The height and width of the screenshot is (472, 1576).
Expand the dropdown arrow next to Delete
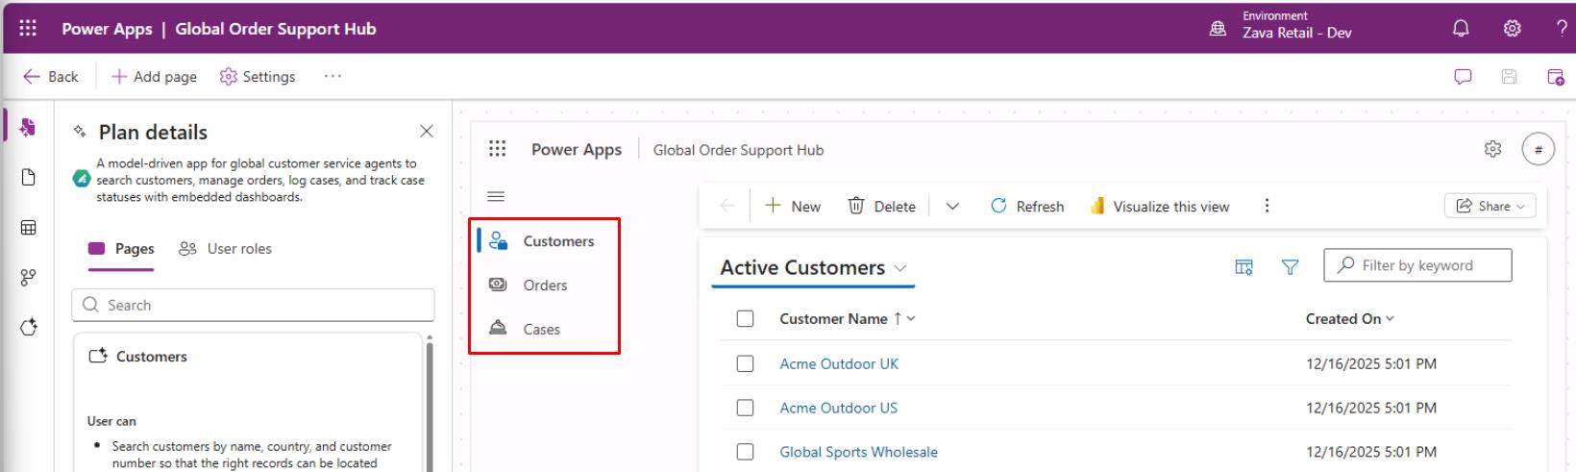pyautogui.click(x=952, y=207)
